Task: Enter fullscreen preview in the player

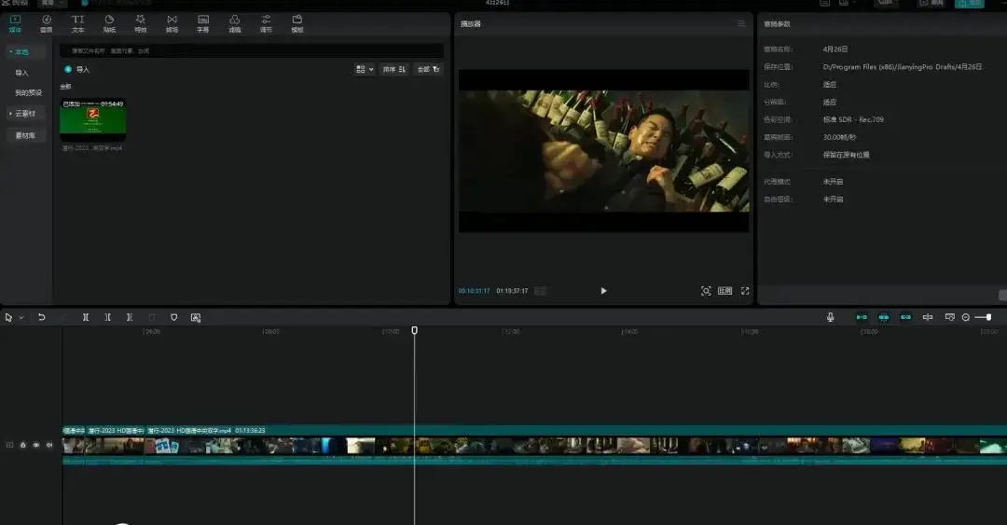Action: (745, 291)
